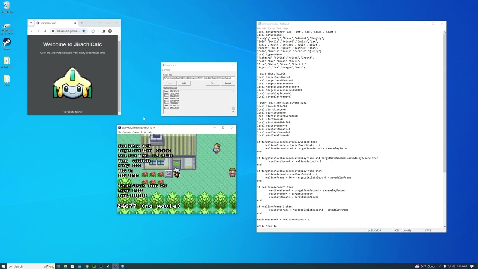478x269 pixels.
Task: Select the Steam desktop shortcut
Action: pos(7,44)
